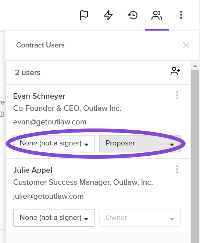Open options menu for Evan Schneyer
Screen dimensions: 200x243
[x=177, y=95]
